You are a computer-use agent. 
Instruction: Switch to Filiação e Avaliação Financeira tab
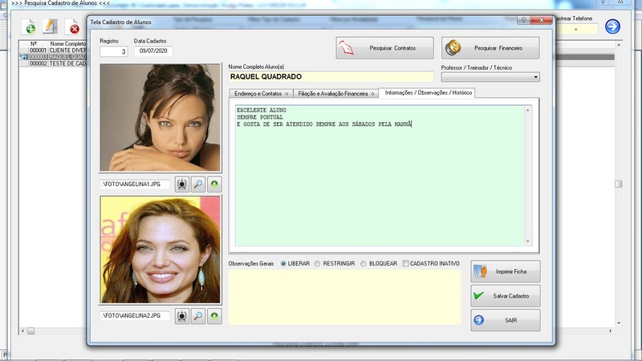(x=335, y=94)
